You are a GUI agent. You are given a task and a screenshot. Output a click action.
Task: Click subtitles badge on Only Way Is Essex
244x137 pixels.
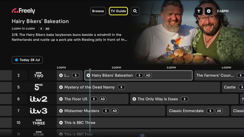click(x=184, y=99)
